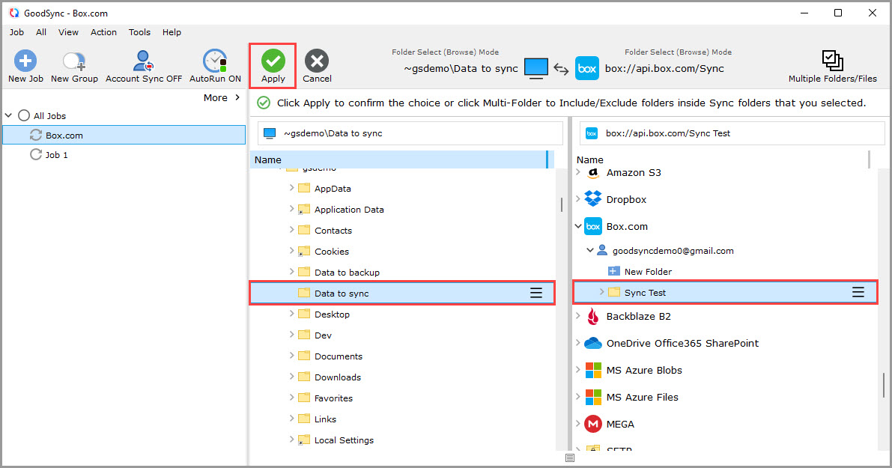Toggle Account Sync OFF icon
Viewport: 892px width, 468px height.
coord(143,60)
